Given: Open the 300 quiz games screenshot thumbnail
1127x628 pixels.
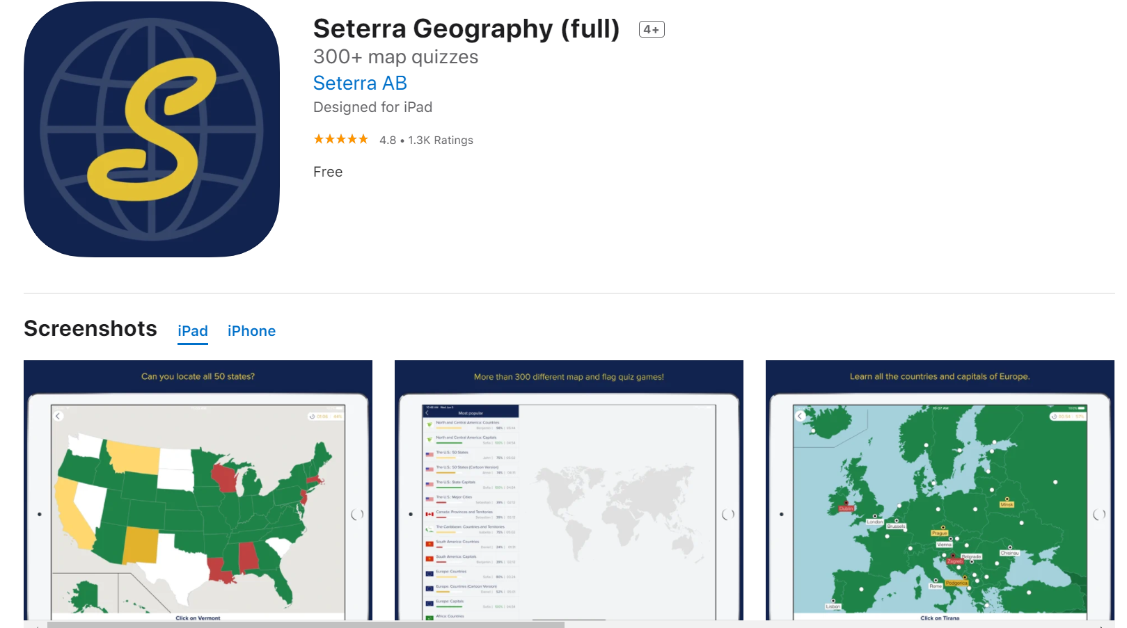Looking at the screenshot, I should (x=569, y=490).
